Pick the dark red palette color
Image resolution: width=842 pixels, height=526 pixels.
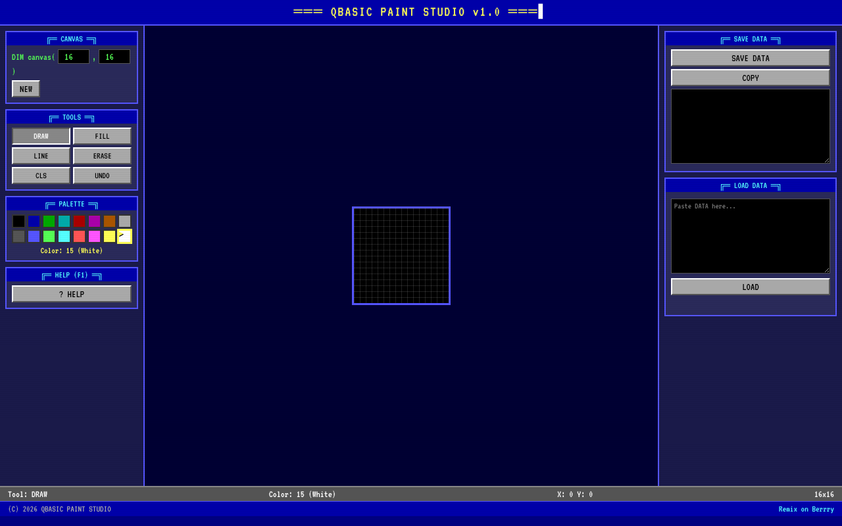pyautogui.click(x=79, y=221)
